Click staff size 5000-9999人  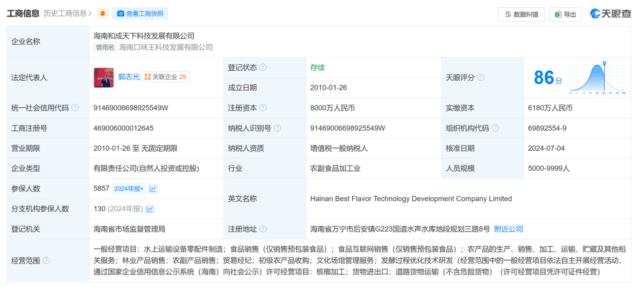coord(549,169)
